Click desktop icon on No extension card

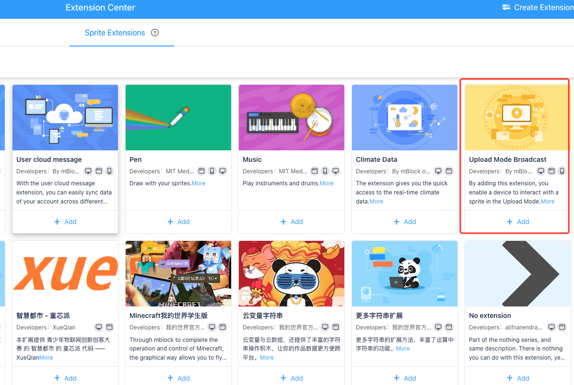(551, 327)
